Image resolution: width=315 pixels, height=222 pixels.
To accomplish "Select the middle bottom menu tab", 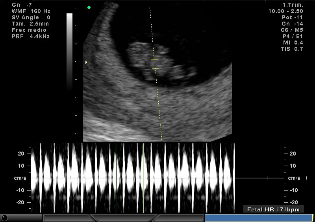I will coord(124,218).
